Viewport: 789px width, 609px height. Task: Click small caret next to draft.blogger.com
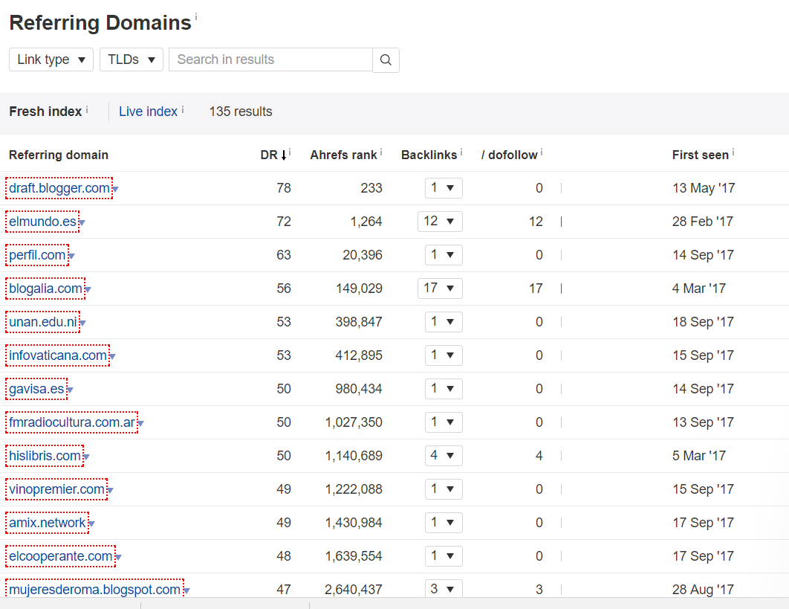115,190
